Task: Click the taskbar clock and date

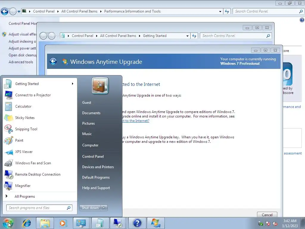Action: click(x=290, y=223)
